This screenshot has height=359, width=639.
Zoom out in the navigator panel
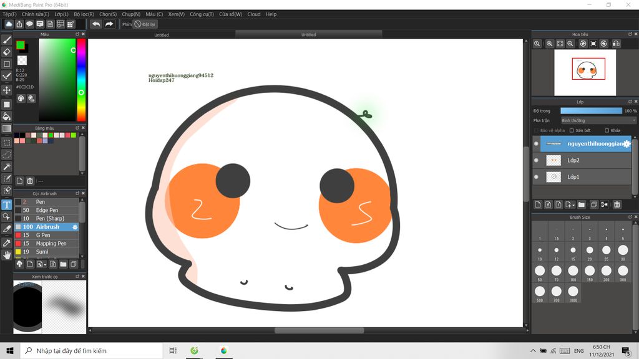pyautogui.click(x=570, y=44)
